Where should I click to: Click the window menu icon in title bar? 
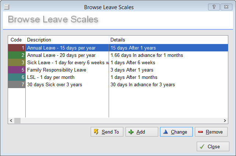(6, 7)
